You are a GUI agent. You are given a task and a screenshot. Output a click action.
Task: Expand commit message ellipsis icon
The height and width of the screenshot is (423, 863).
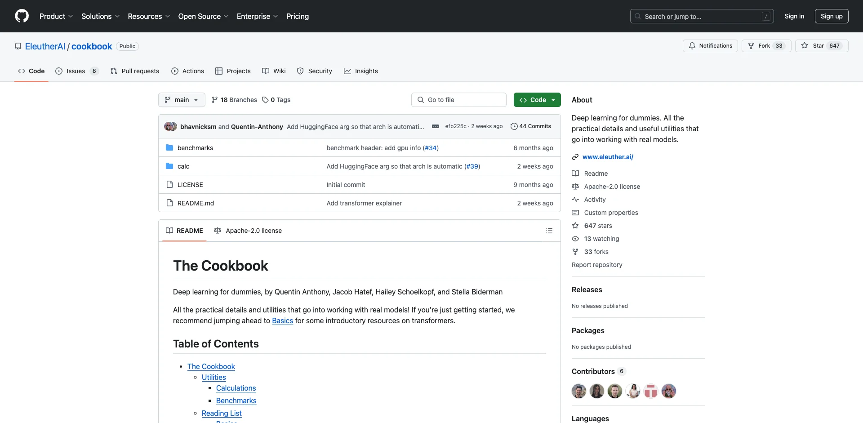pos(435,126)
